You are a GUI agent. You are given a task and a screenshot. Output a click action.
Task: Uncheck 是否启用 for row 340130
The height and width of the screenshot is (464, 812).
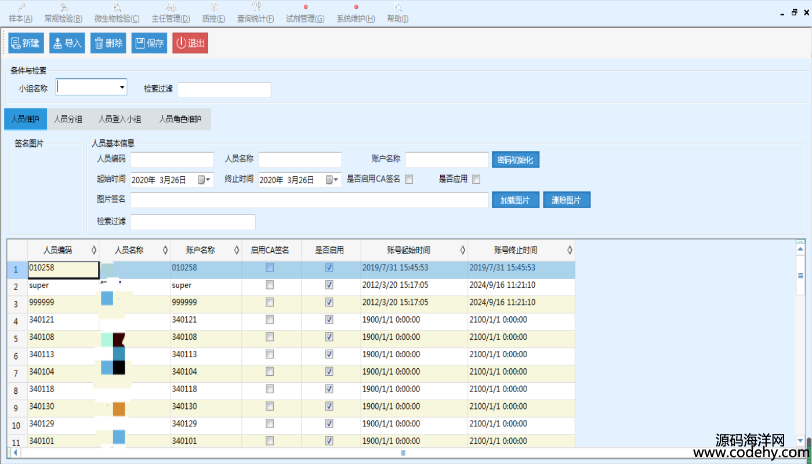329,406
